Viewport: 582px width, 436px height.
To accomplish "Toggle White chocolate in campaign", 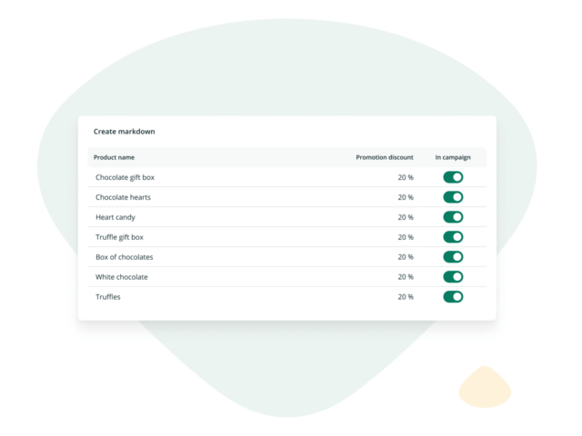I will click(453, 277).
